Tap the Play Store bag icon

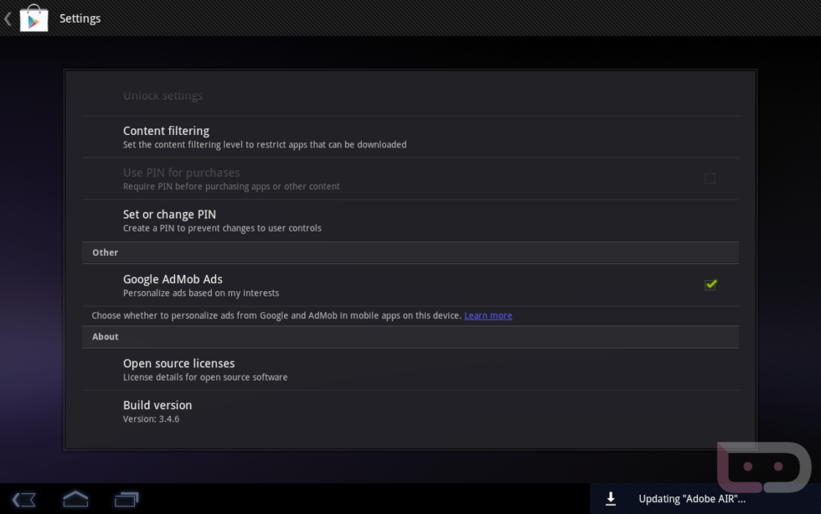(x=34, y=18)
